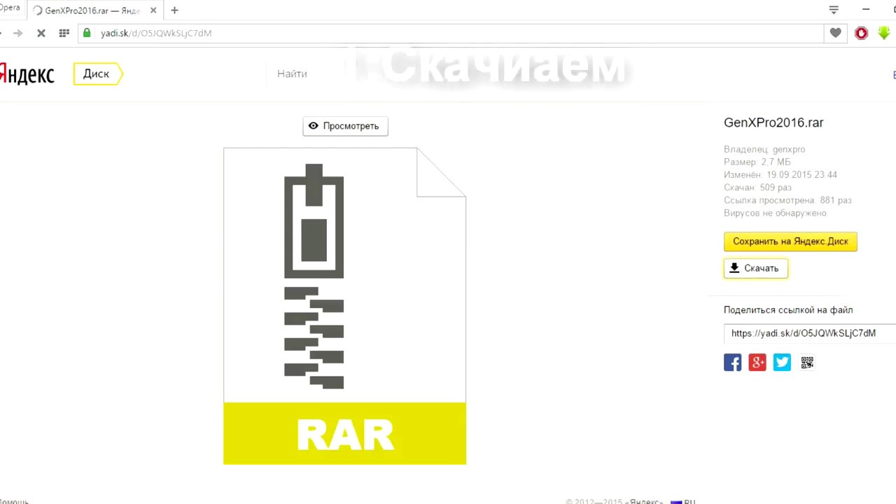The height and width of the screenshot is (504, 896).
Task: Click the Владелец genxpro text
Action: pos(764,149)
